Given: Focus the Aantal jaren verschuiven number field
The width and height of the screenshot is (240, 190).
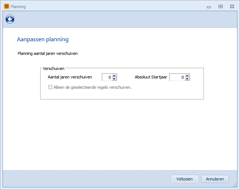Looking at the screenshot, I should tap(107, 77).
